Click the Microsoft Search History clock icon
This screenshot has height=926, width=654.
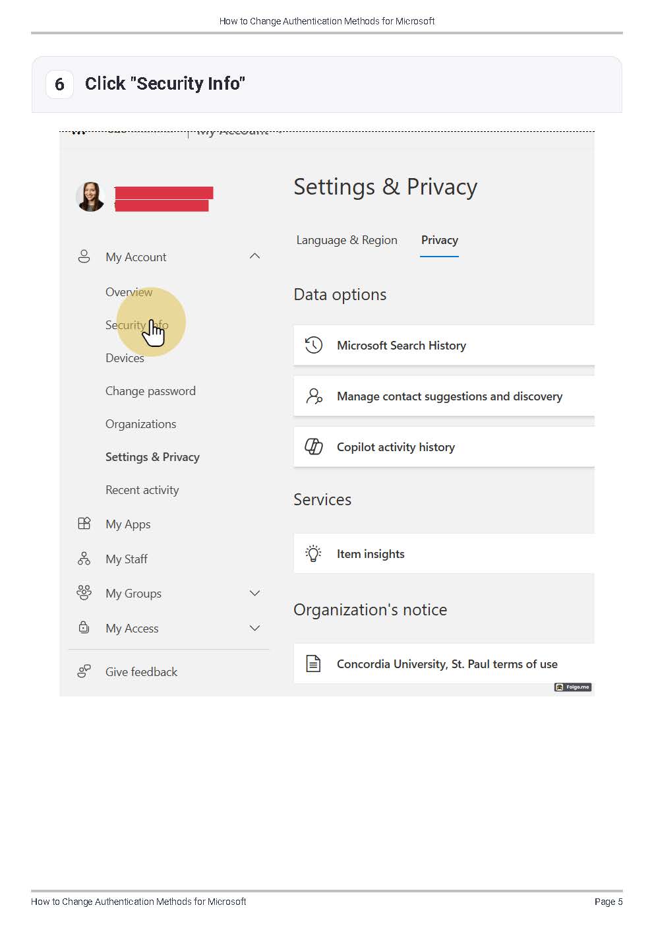(x=314, y=345)
